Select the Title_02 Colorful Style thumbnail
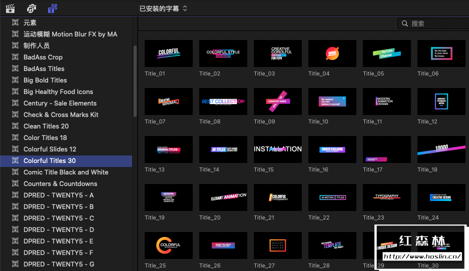Image resolution: width=469 pixels, height=271 pixels. coord(223,53)
